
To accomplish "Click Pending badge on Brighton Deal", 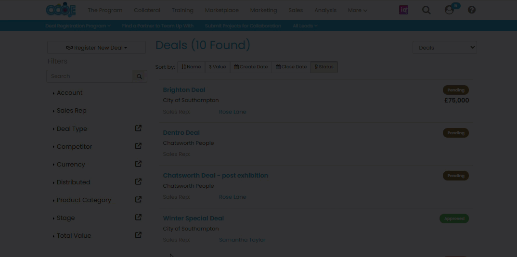I will click(456, 90).
